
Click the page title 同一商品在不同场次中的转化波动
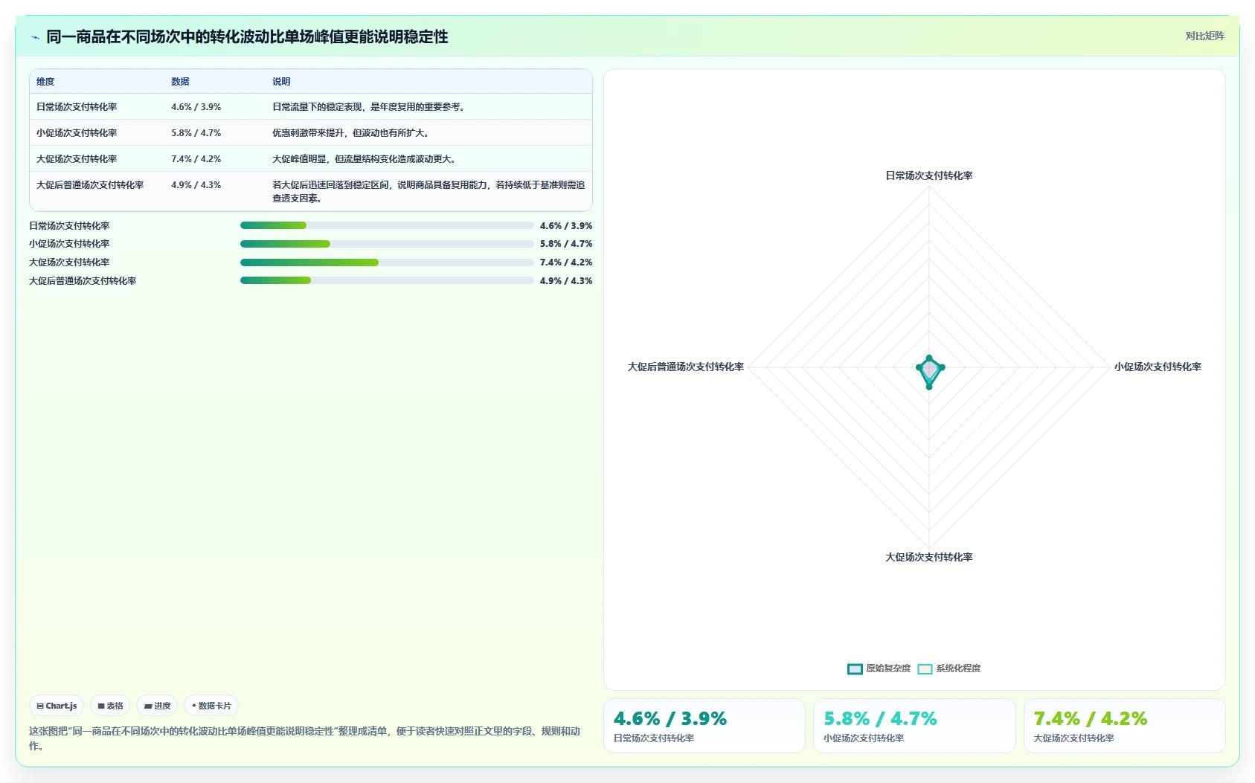tap(247, 37)
